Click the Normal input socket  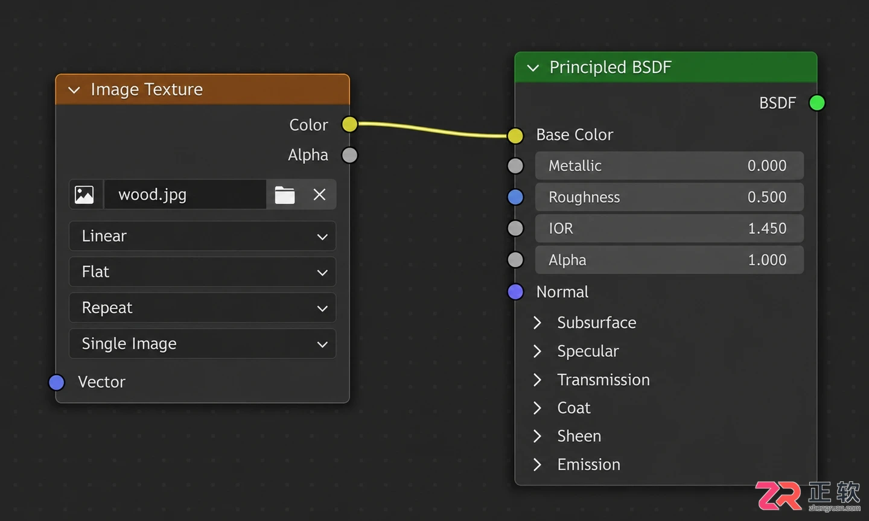click(515, 292)
